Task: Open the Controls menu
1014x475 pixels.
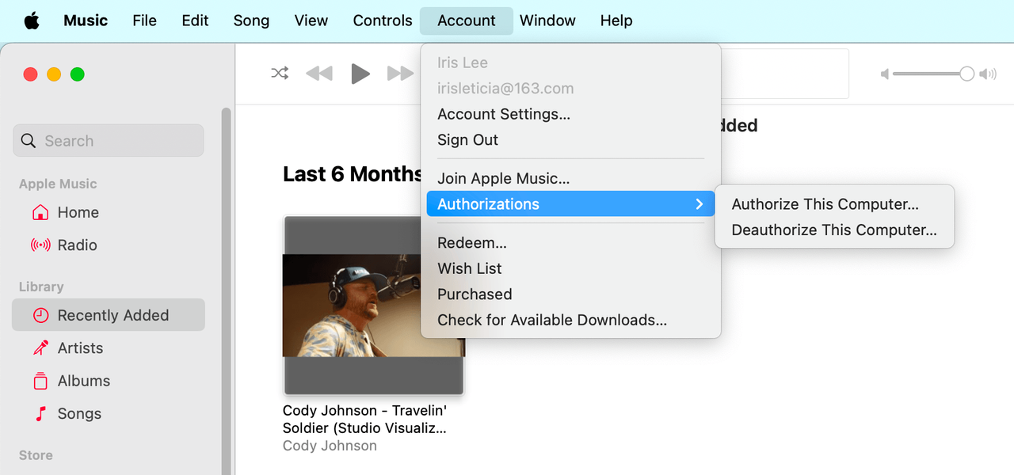Action: click(x=383, y=21)
